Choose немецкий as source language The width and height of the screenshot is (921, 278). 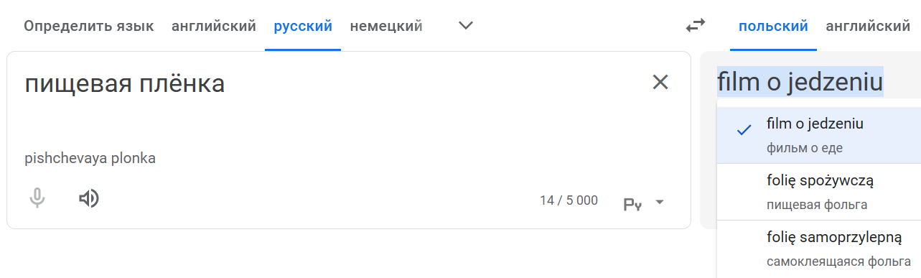tap(386, 27)
